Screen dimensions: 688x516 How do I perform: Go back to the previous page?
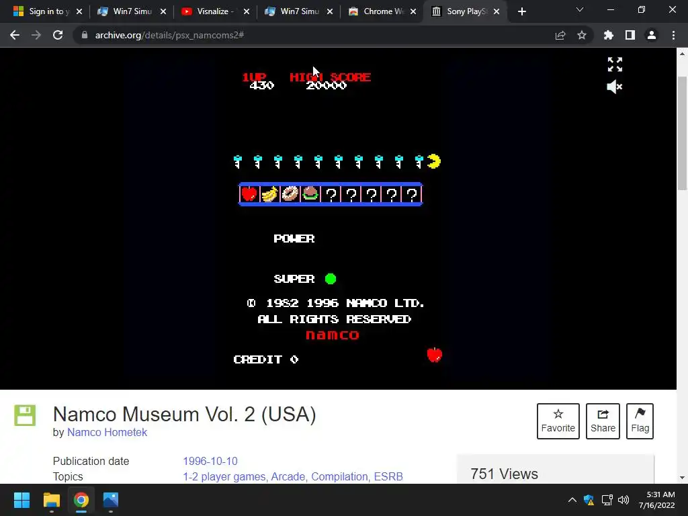[x=15, y=35]
